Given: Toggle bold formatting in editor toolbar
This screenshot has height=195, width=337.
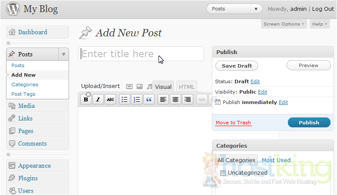Looking at the screenshot, I should 86,100.
